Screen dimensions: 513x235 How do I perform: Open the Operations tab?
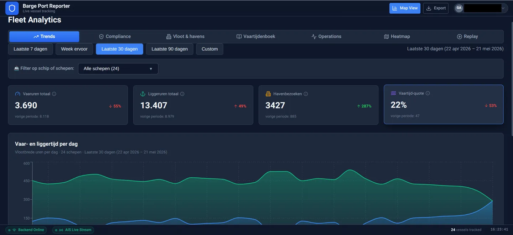click(326, 36)
